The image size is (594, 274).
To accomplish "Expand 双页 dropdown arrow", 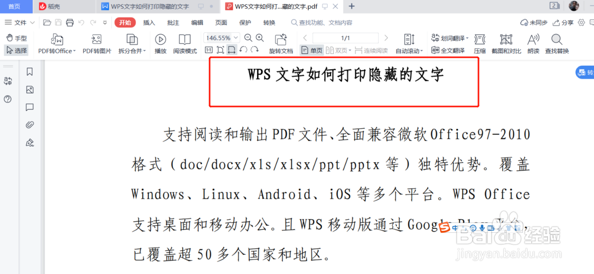I will click(x=350, y=51).
